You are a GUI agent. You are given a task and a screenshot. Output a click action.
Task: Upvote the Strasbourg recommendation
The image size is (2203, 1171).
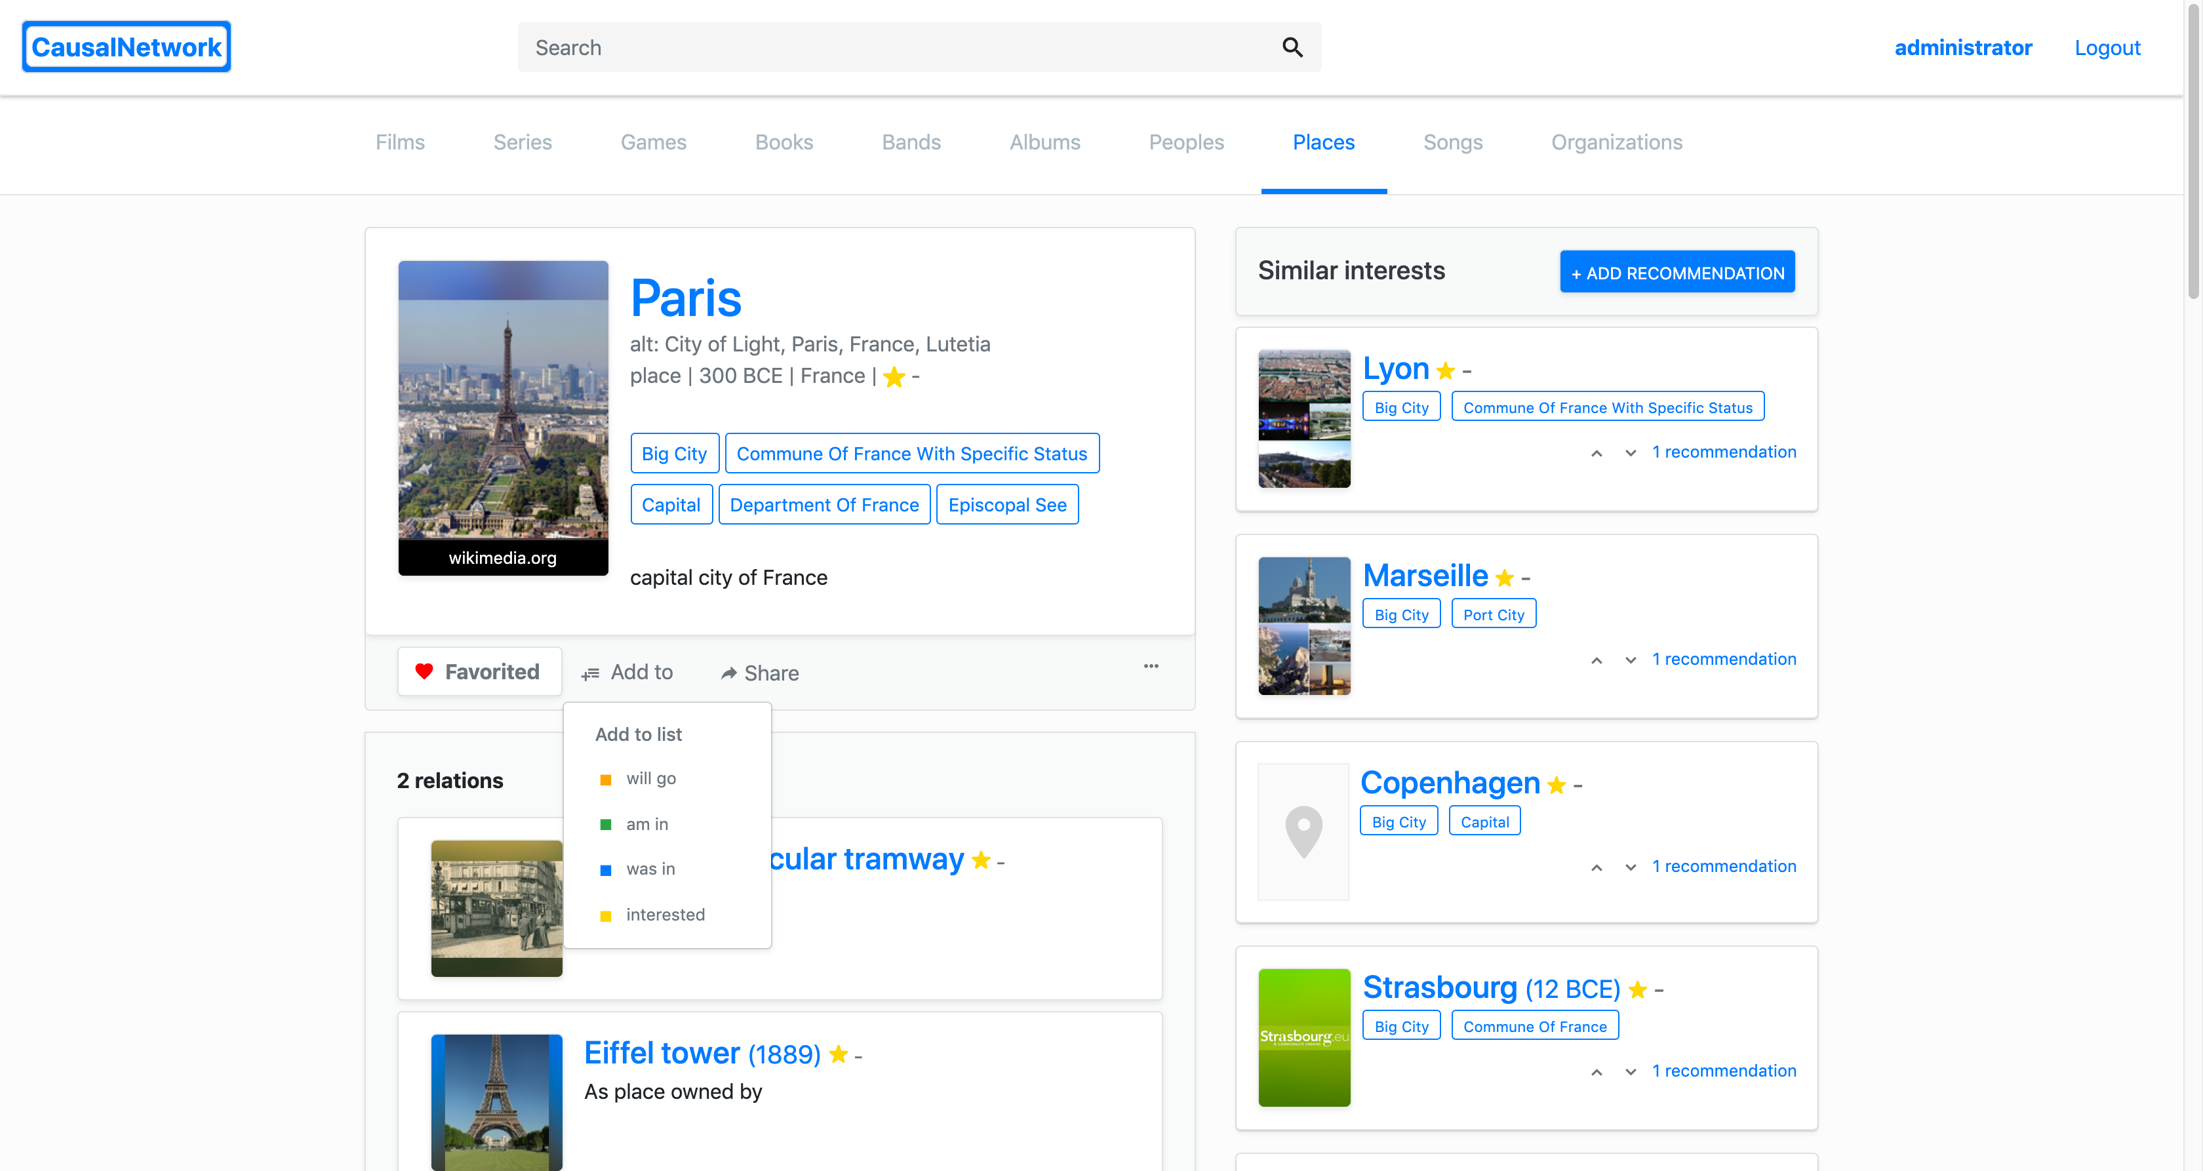click(x=1596, y=1073)
